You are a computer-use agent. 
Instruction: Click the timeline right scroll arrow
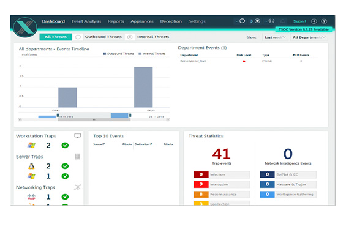click(x=168, y=120)
